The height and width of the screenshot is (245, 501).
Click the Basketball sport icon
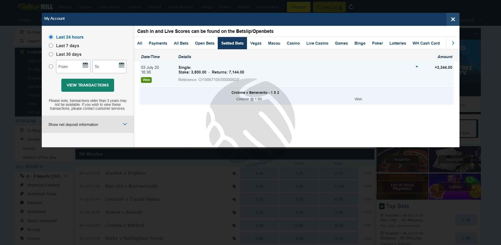[x=22, y=211]
